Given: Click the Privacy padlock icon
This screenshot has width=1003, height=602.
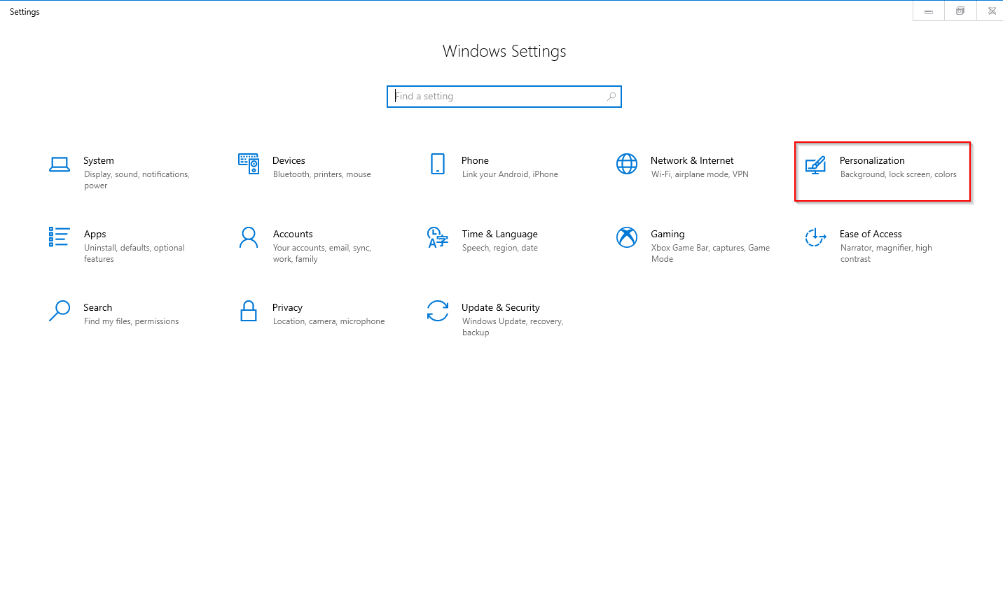Looking at the screenshot, I should coord(249,311).
